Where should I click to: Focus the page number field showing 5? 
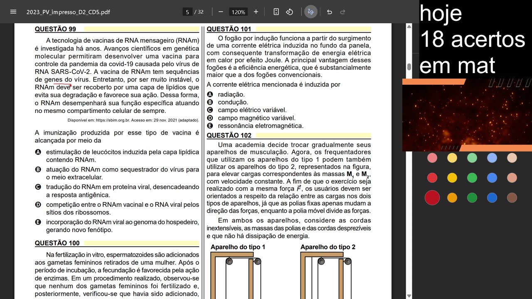pos(187,12)
